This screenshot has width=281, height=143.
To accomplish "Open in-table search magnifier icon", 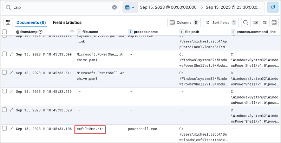I will click(246, 22).
